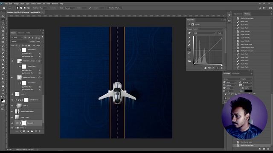
Task: Click the Select and Mask button
Action: [115, 8]
